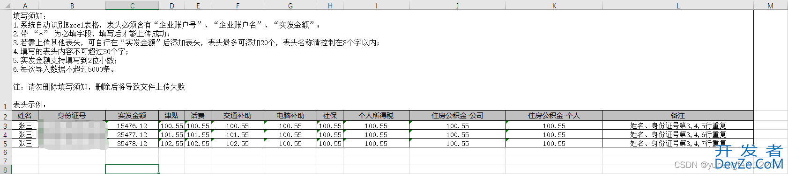Click the 津贴 table header cell

[x=172, y=116]
